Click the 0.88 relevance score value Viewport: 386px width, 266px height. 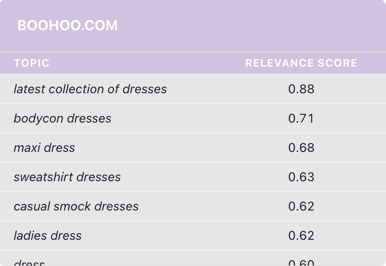tap(301, 89)
